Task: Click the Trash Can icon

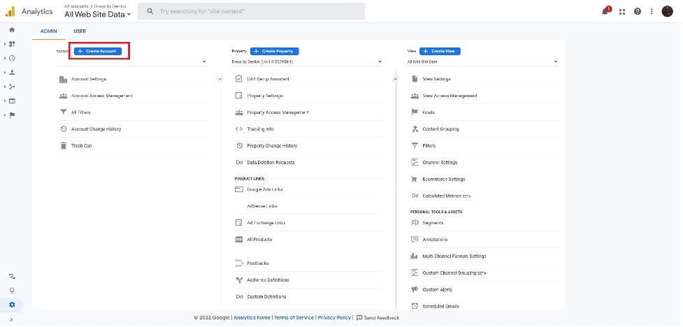Action: click(63, 146)
